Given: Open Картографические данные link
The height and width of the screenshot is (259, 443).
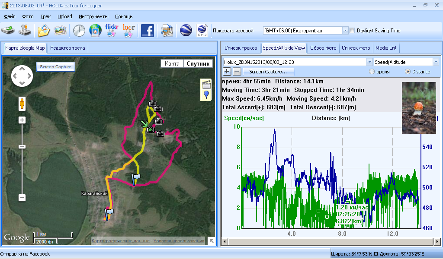Looking at the screenshot, I should click(x=121, y=241).
